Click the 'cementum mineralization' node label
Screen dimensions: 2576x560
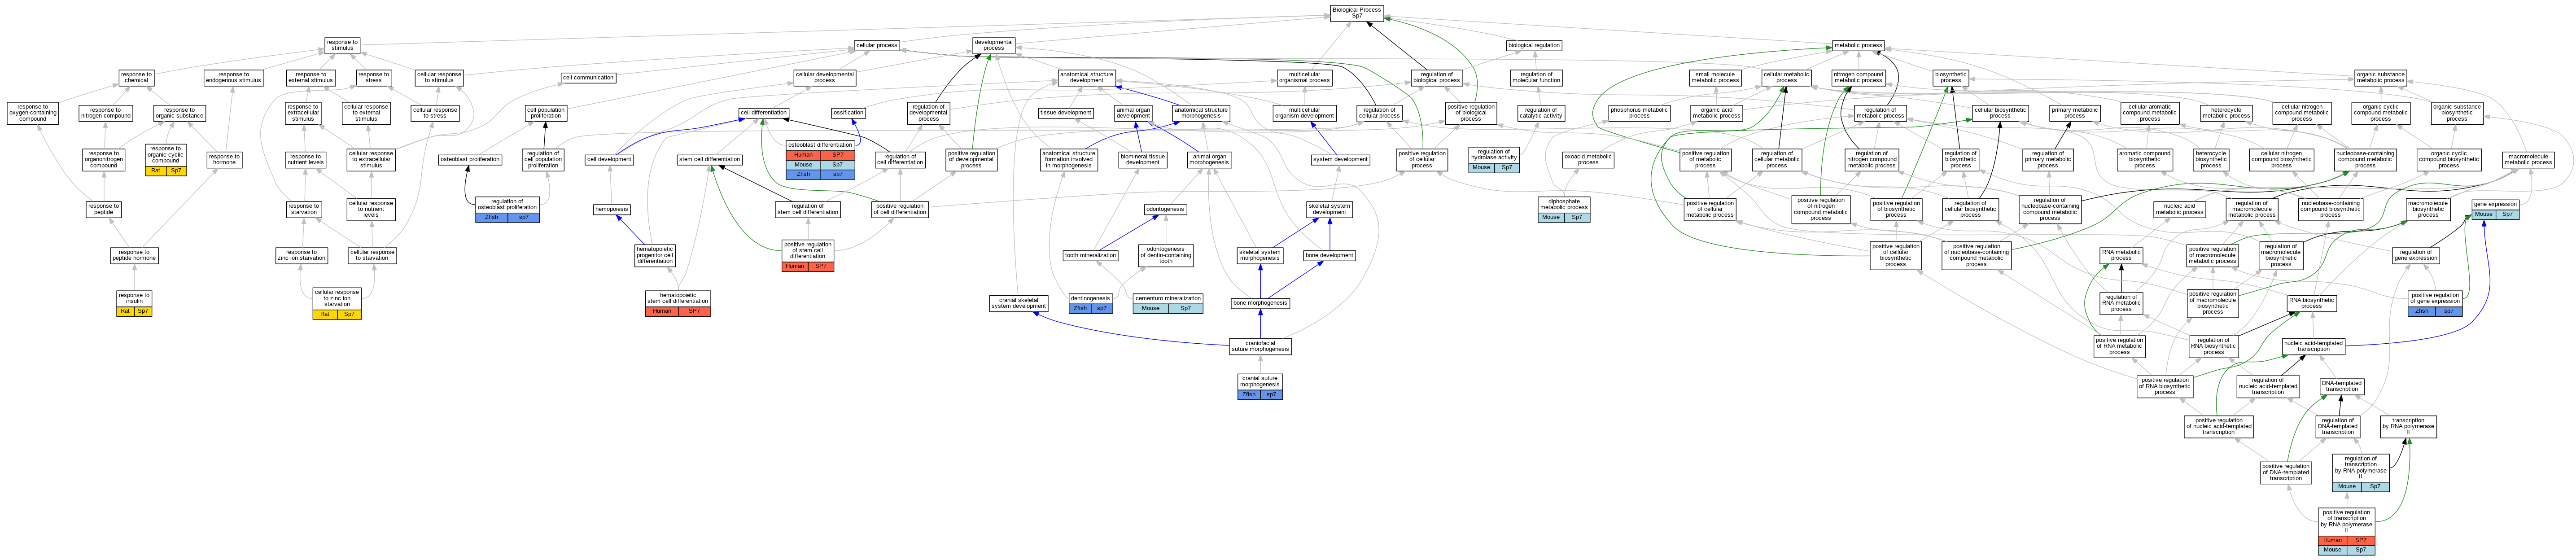click(1168, 298)
